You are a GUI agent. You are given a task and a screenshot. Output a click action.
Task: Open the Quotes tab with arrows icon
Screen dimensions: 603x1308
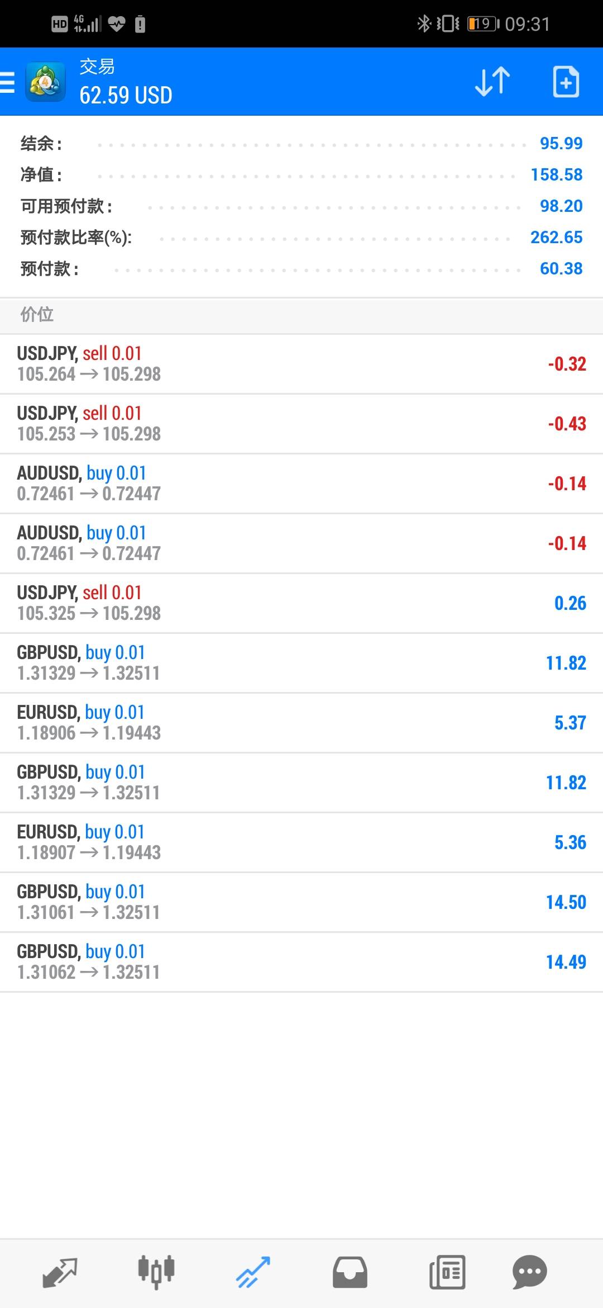[60, 1272]
